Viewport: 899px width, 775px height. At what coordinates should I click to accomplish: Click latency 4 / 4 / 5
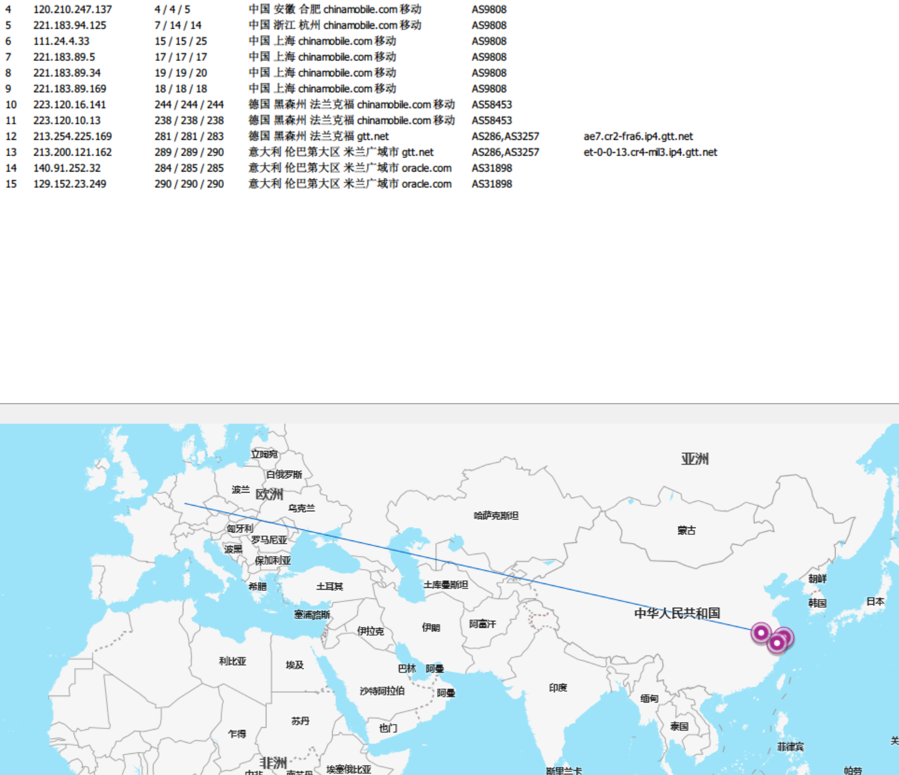(x=172, y=9)
